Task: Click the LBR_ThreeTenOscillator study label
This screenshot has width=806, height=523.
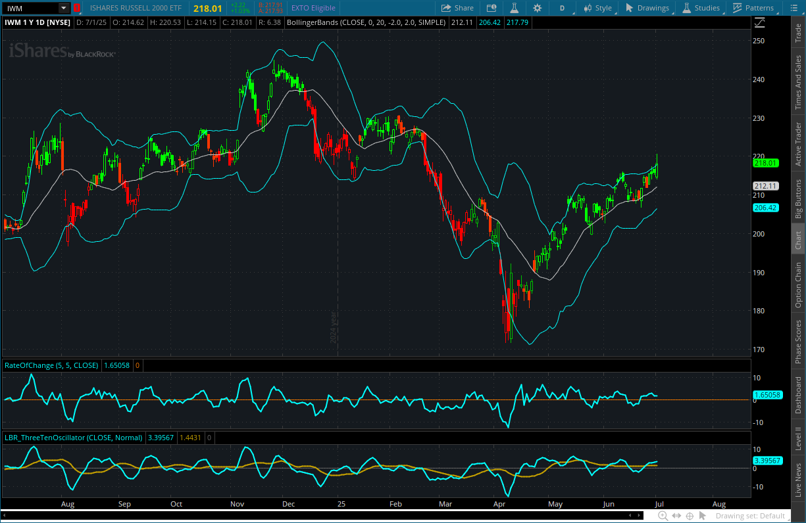Action: pyautogui.click(x=73, y=437)
